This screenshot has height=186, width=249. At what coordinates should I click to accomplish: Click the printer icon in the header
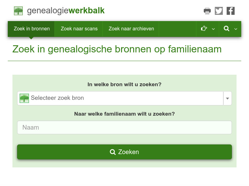point(207,11)
